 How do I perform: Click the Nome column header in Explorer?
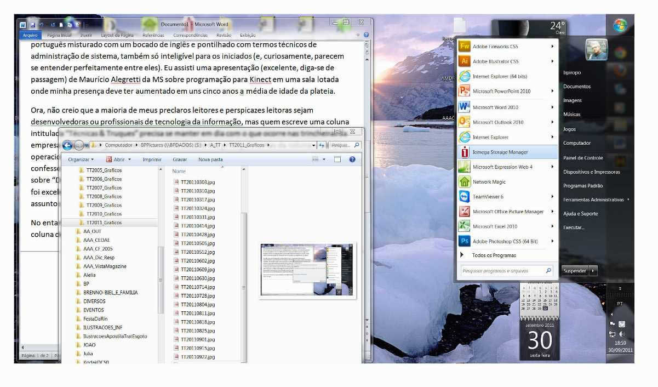179,171
